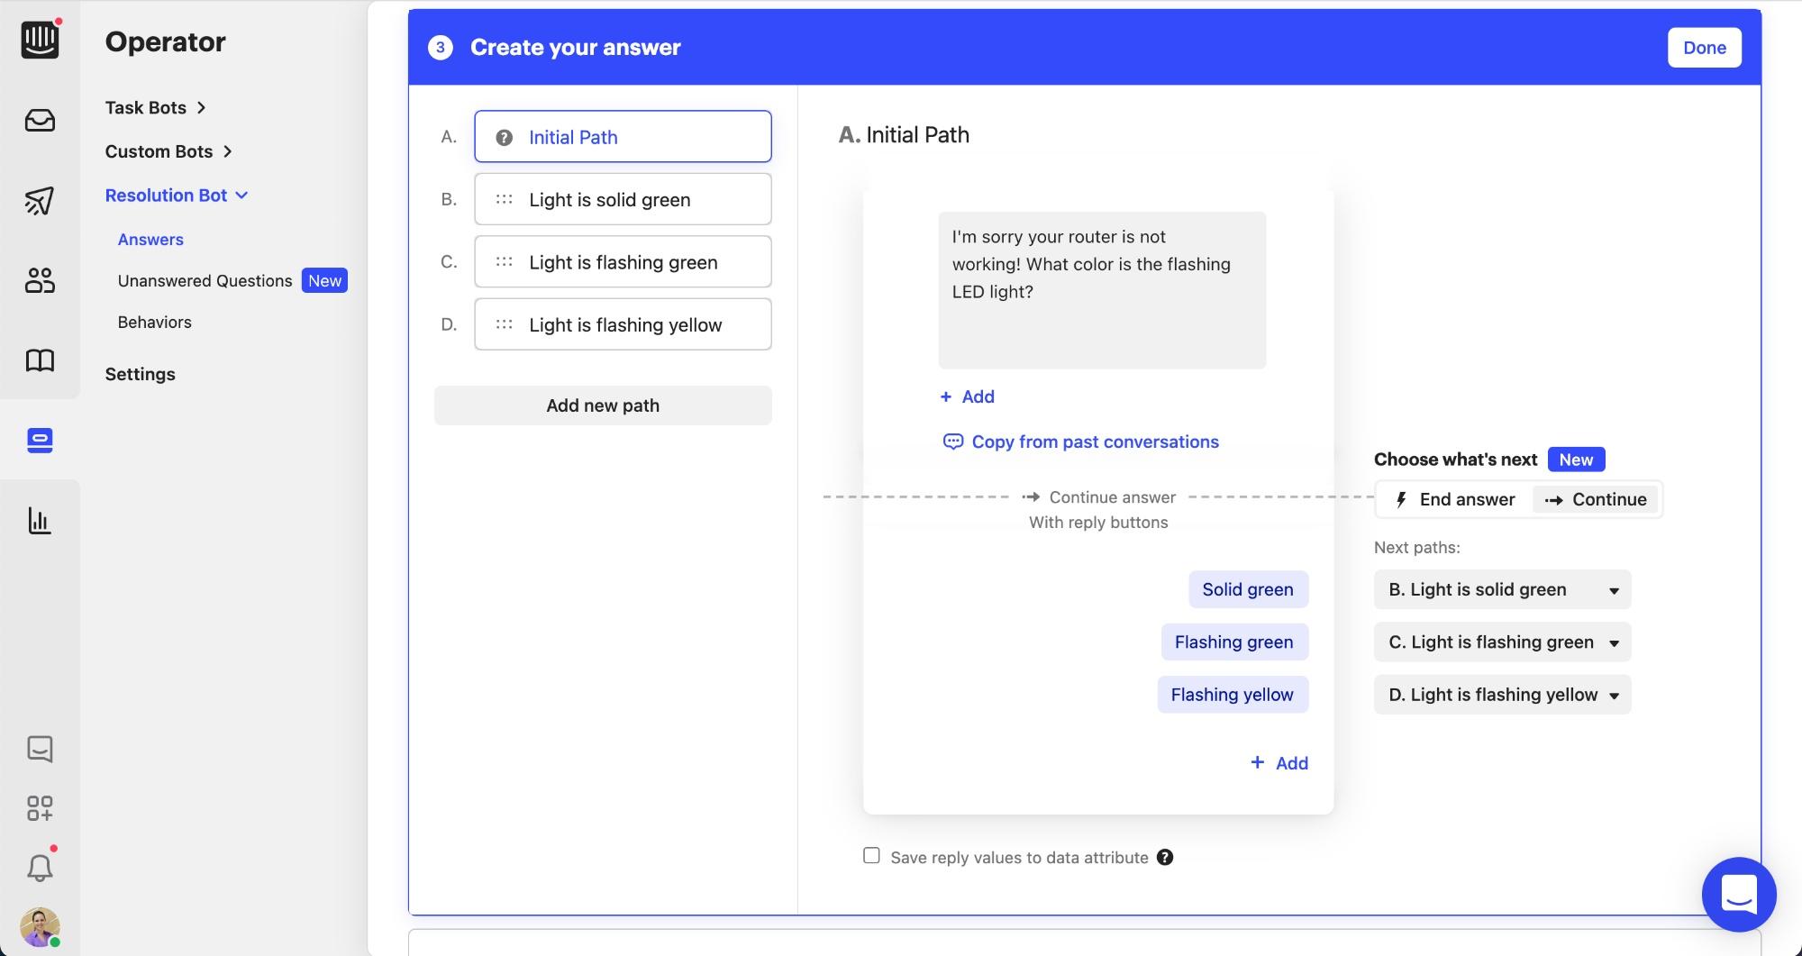Click the A. Initial Path heading
1802x956 pixels.
(x=904, y=135)
